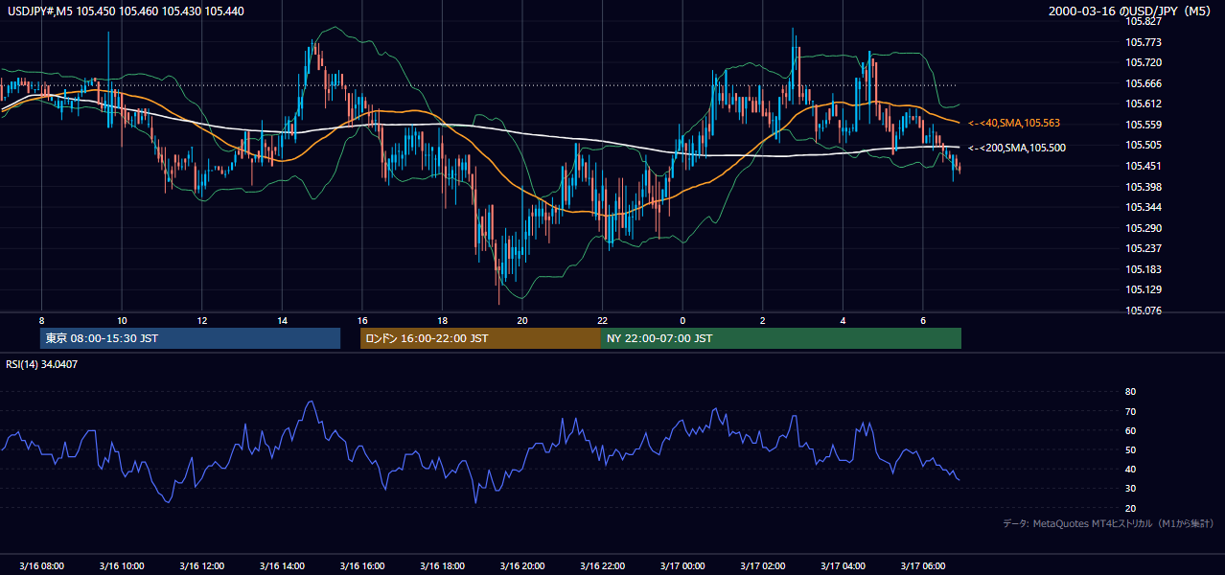Screen dimensions: 1225x575
Task: Click price level 105.827 on axis
Action: (x=1145, y=21)
